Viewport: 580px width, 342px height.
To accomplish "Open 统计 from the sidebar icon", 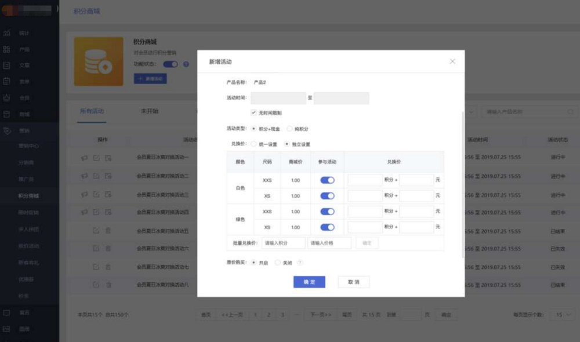I will (x=7, y=34).
